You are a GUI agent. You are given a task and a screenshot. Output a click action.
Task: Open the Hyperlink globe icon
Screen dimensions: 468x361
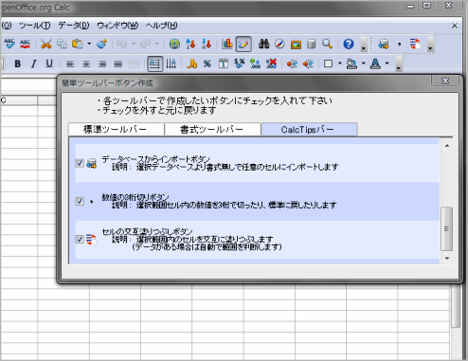pos(174,44)
